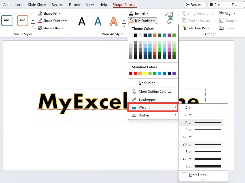This screenshot has width=245, height=183.
Task: Apply the black WordArt style A
Action: [x=82, y=21]
